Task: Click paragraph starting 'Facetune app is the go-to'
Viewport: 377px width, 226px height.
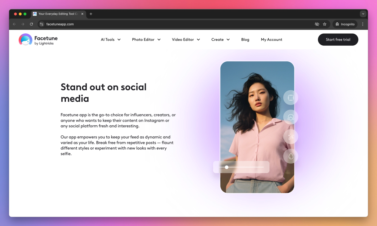Action: [x=118, y=120]
